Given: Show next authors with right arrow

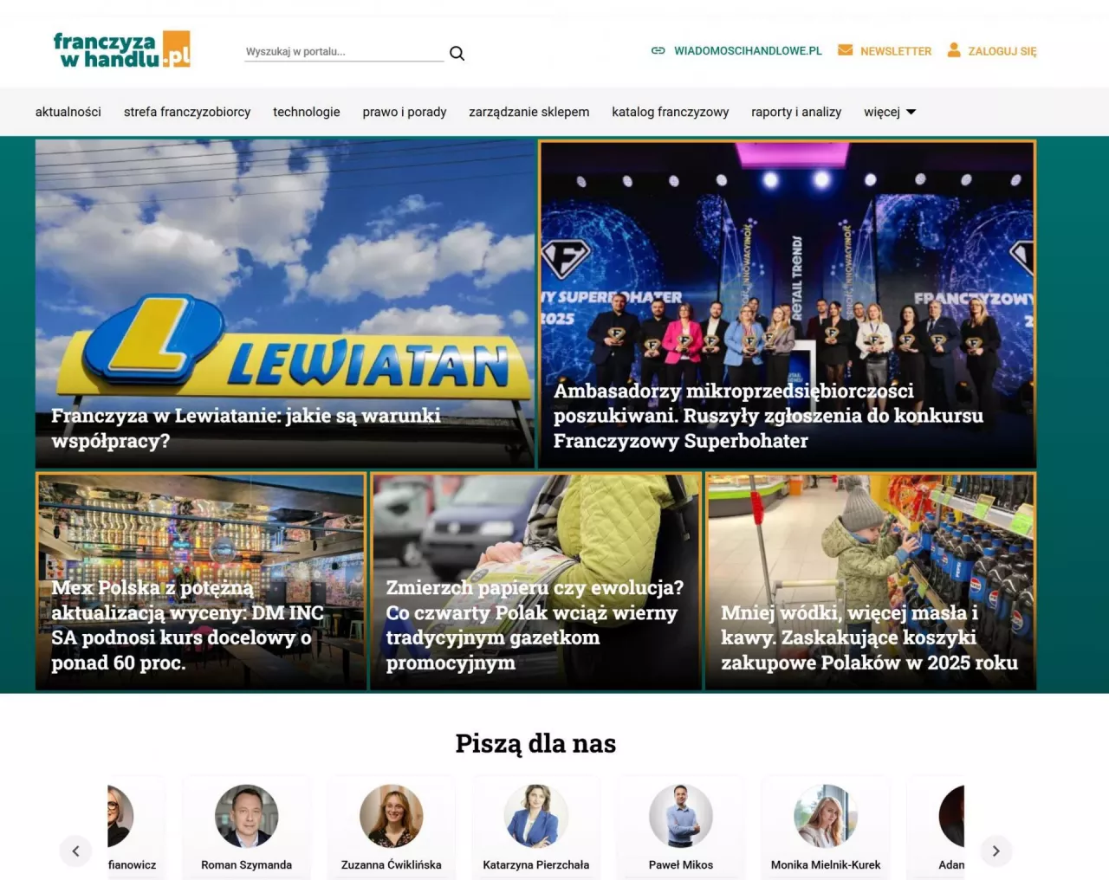Looking at the screenshot, I should pyautogui.click(x=996, y=851).
